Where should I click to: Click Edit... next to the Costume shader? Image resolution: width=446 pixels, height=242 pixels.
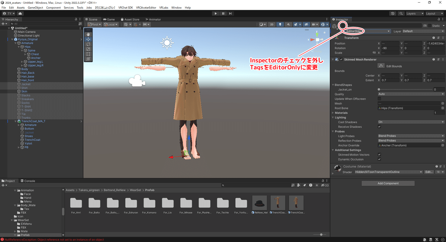429,172
